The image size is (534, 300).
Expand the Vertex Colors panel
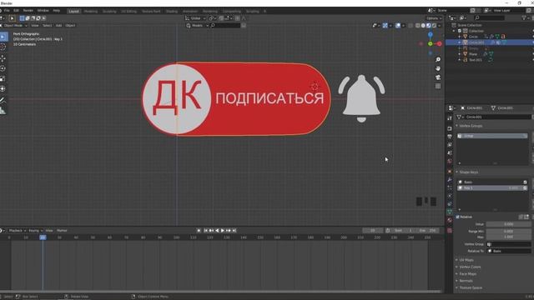469,267
